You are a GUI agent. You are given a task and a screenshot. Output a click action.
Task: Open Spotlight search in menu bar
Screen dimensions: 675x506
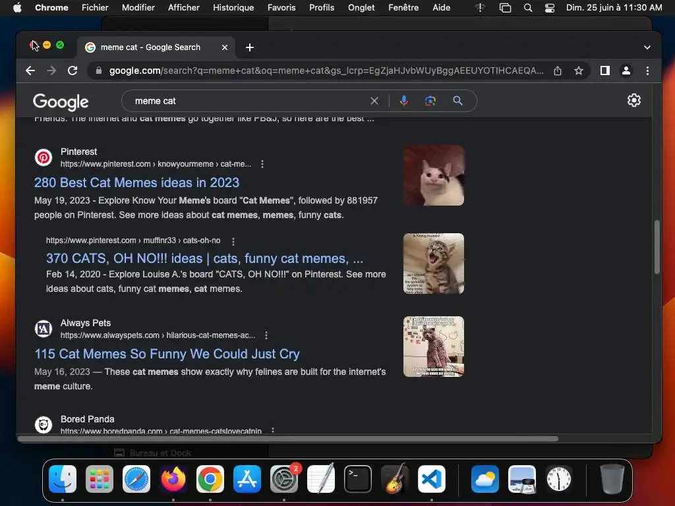coord(528,8)
